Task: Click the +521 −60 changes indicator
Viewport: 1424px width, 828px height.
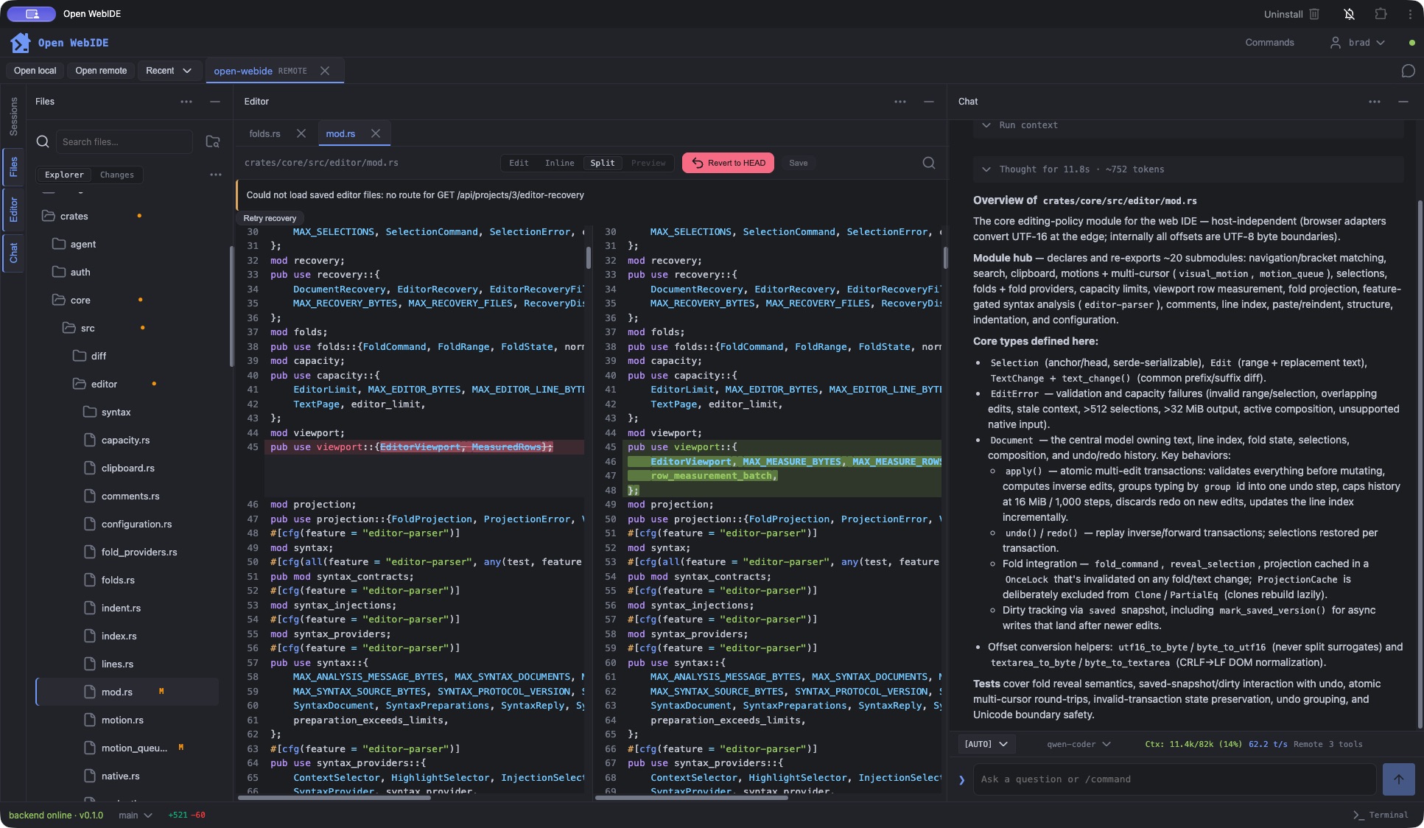Action: coord(186,815)
